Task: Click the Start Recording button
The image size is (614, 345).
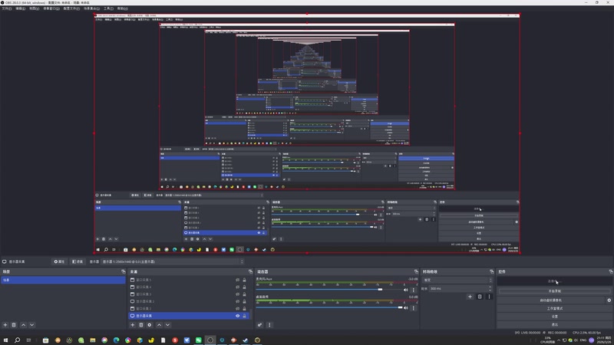Action: point(554,291)
